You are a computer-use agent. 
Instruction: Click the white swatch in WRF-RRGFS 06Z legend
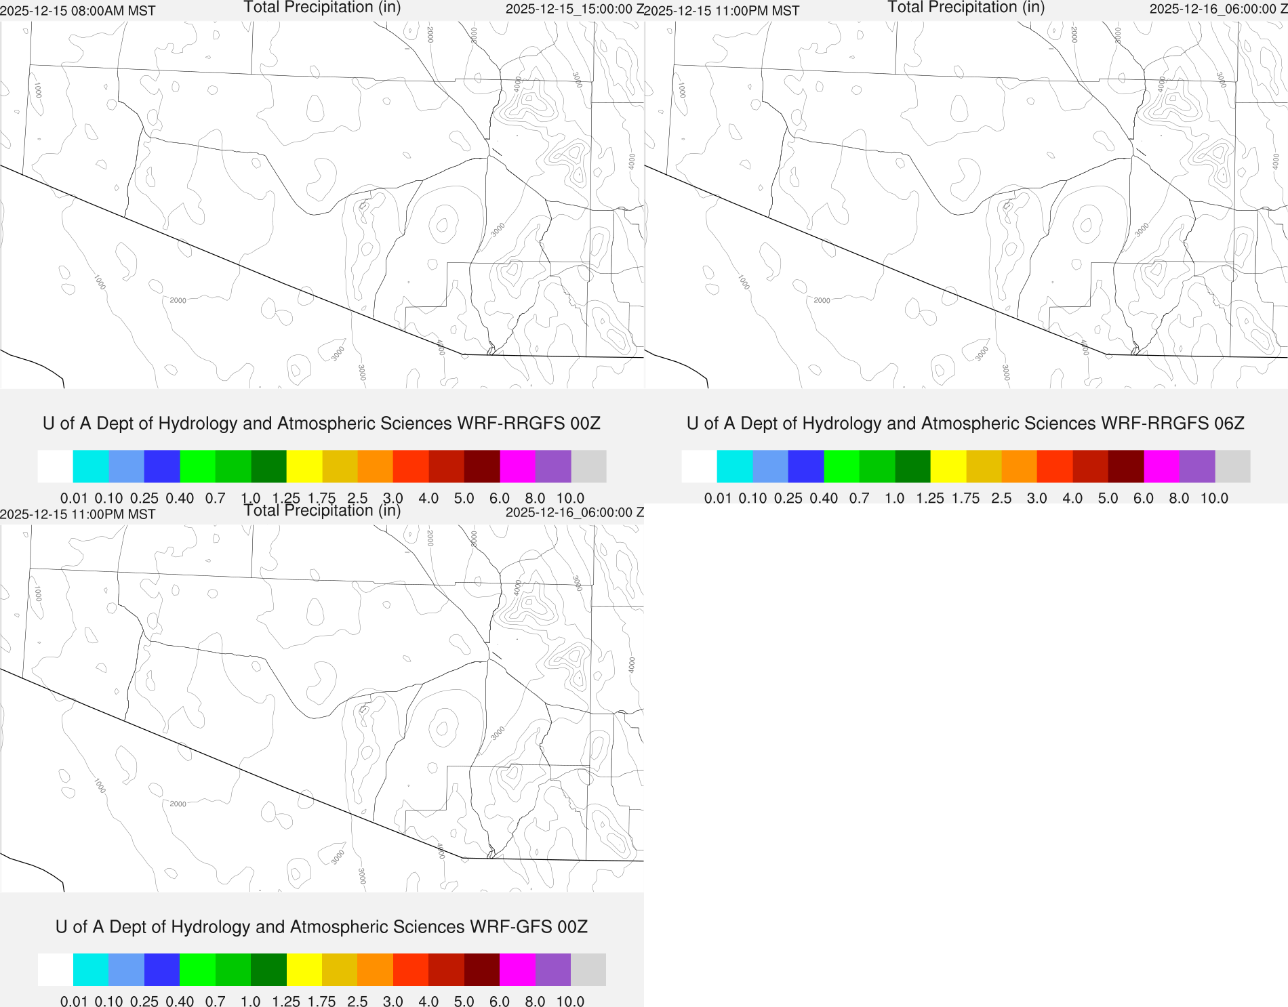pos(699,466)
